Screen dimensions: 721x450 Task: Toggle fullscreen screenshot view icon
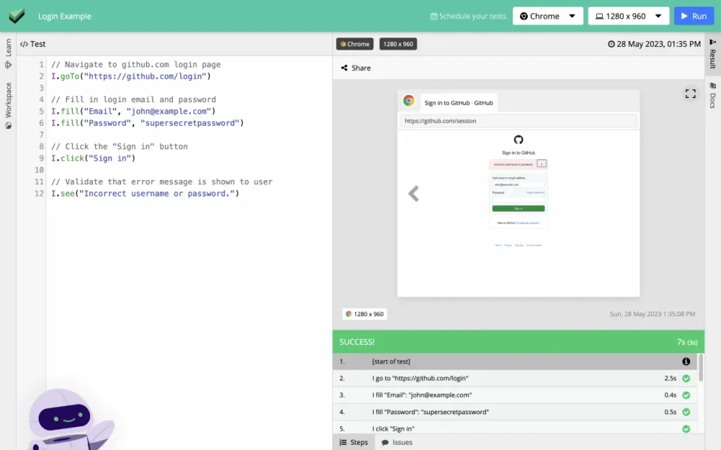(x=690, y=94)
